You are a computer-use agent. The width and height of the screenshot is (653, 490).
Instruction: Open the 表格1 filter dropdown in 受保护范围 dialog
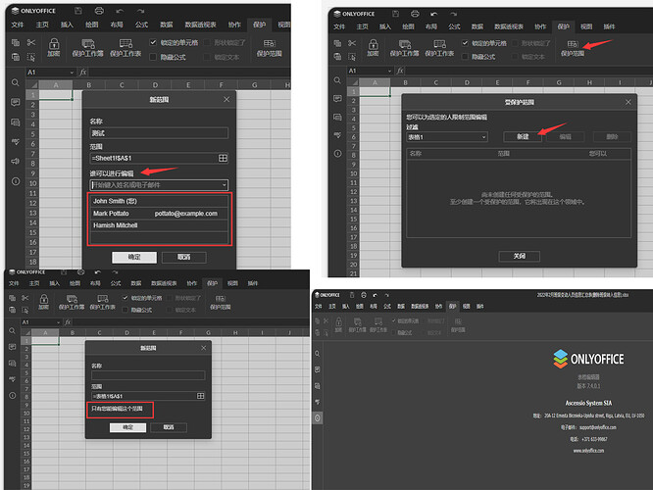(x=483, y=137)
